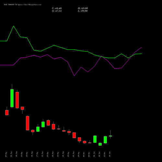
Task: Click the low value L: 39.00
Action: pos(83,11)
